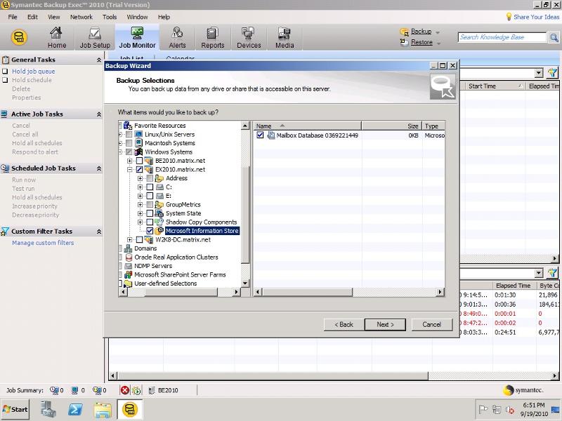Click the Favorite Resources tree icon
Screen dimensions: 562x421
pos(128,126)
